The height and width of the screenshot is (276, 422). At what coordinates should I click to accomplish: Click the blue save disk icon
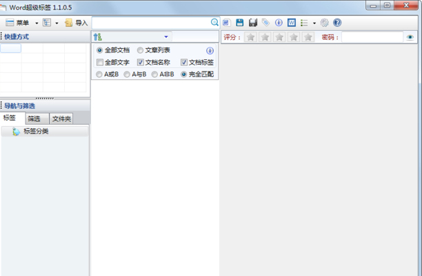click(239, 23)
